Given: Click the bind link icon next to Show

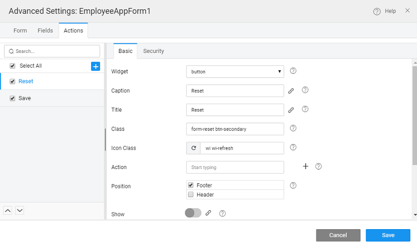Looking at the screenshot, I should click(x=208, y=213).
